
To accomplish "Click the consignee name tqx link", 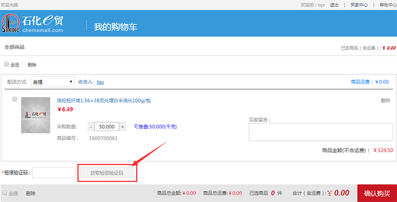I will click(x=101, y=82).
